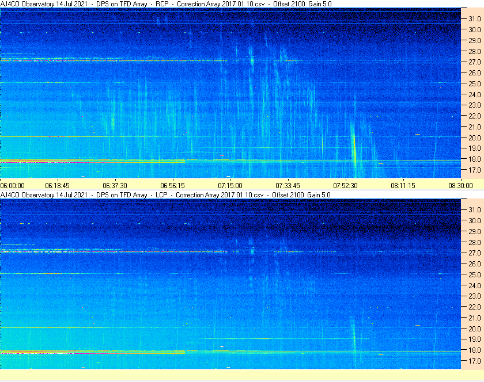The height and width of the screenshot is (382, 484).
Task: Click the 18.0 frequency label in RCP panel
Action: 475,159
